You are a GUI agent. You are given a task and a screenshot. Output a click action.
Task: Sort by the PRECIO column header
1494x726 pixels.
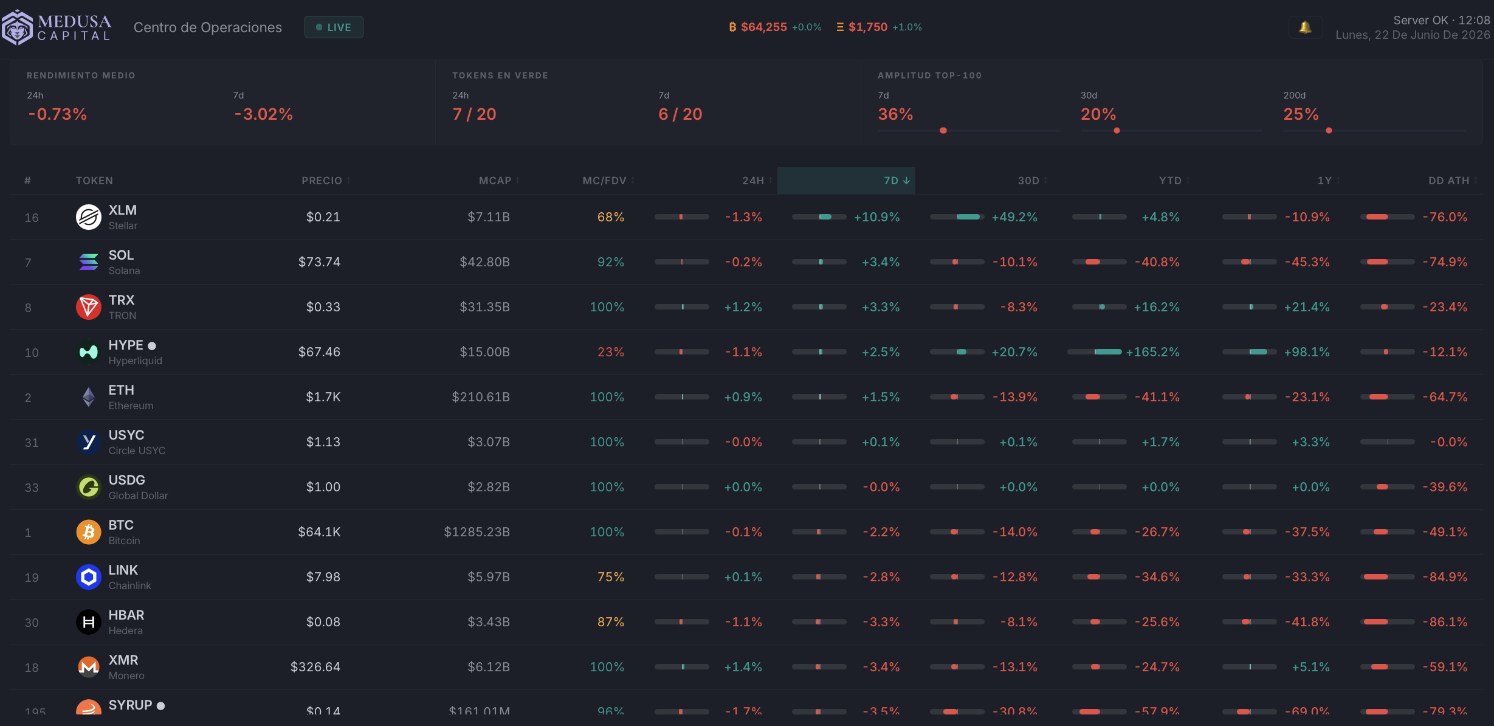[326, 181]
